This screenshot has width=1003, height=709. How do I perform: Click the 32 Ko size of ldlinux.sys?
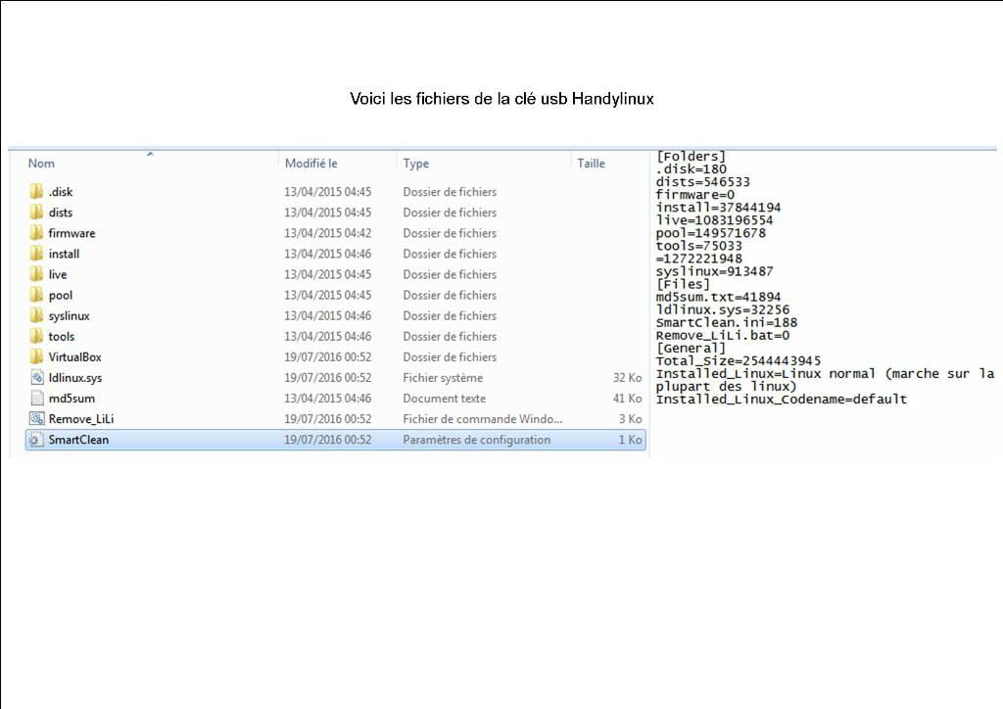pyautogui.click(x=628, y=378)
